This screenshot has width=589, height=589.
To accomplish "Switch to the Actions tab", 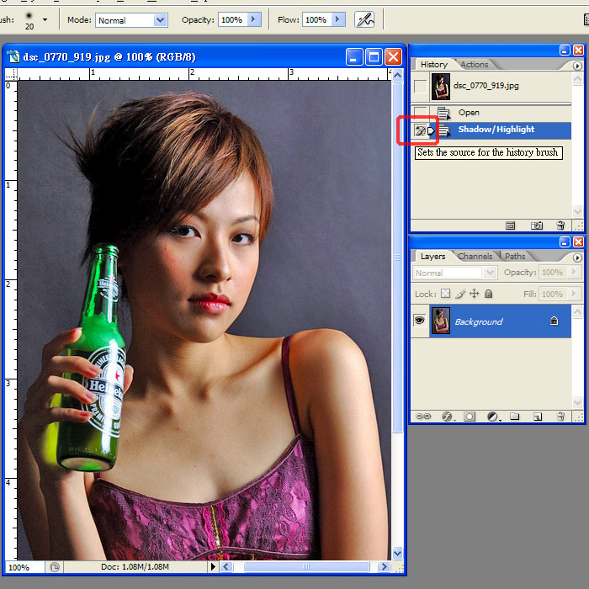I will (x=474, y=65).
